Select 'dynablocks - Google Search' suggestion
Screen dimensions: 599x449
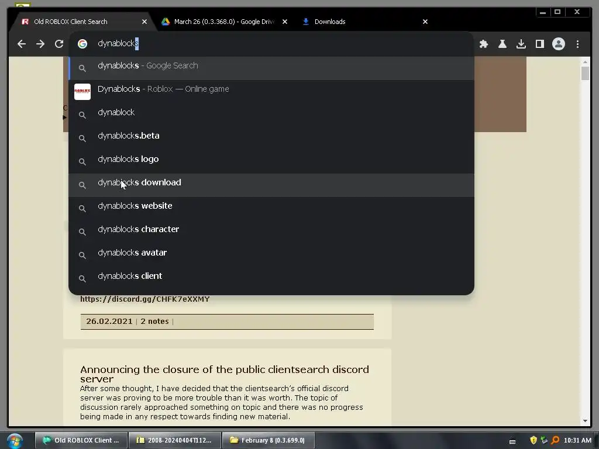(271, 68)
